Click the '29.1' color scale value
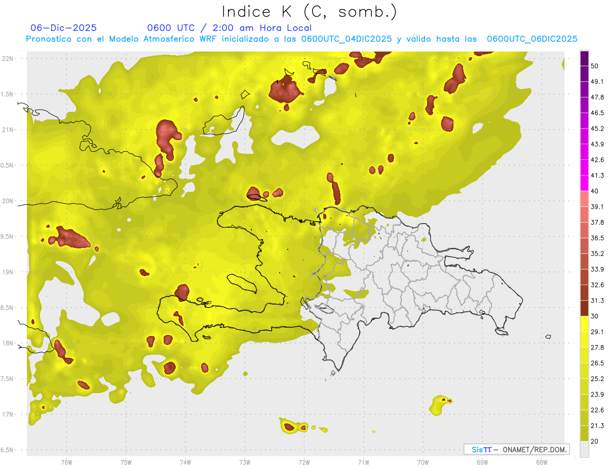 pos(597,332)
